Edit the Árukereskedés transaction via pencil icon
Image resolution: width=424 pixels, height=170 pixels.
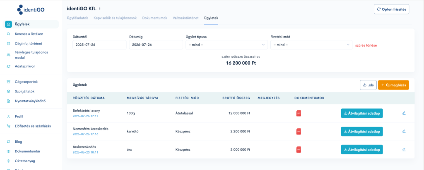(x=404, y=149)
